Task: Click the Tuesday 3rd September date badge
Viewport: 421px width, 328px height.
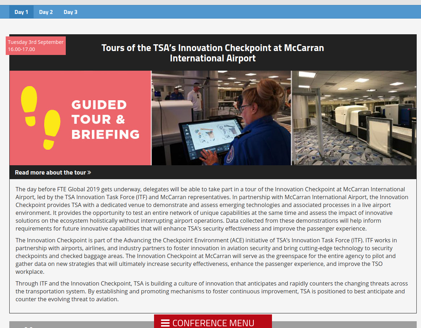Action: click(36, 46)
